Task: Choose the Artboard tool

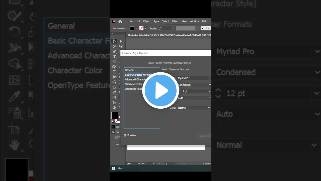Action: coord(114,103)
